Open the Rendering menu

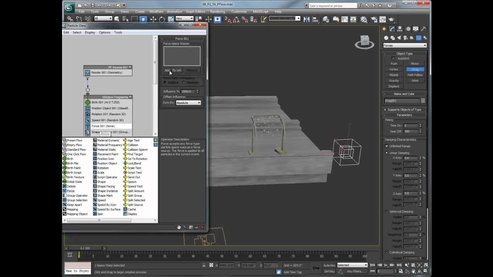pos(217,12)
